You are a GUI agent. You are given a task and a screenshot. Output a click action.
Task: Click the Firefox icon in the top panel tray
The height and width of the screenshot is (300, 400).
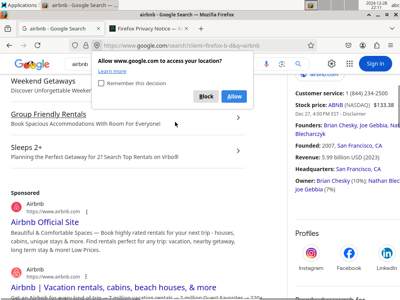point(311,5)
